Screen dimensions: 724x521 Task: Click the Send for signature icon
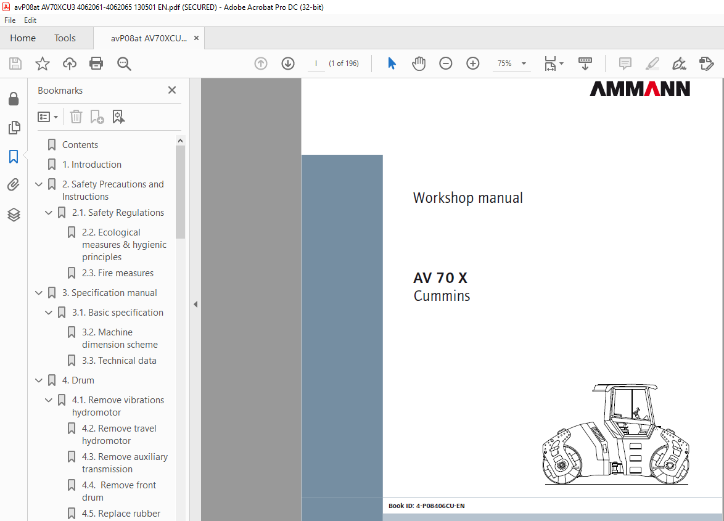(707, 64)
